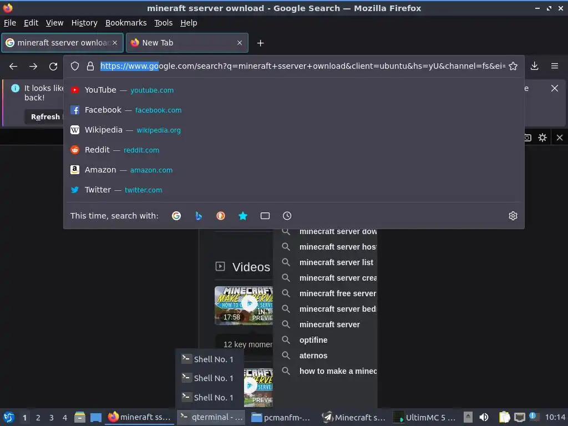
Task: Switch to workspace 3
Action: [52, 418]
